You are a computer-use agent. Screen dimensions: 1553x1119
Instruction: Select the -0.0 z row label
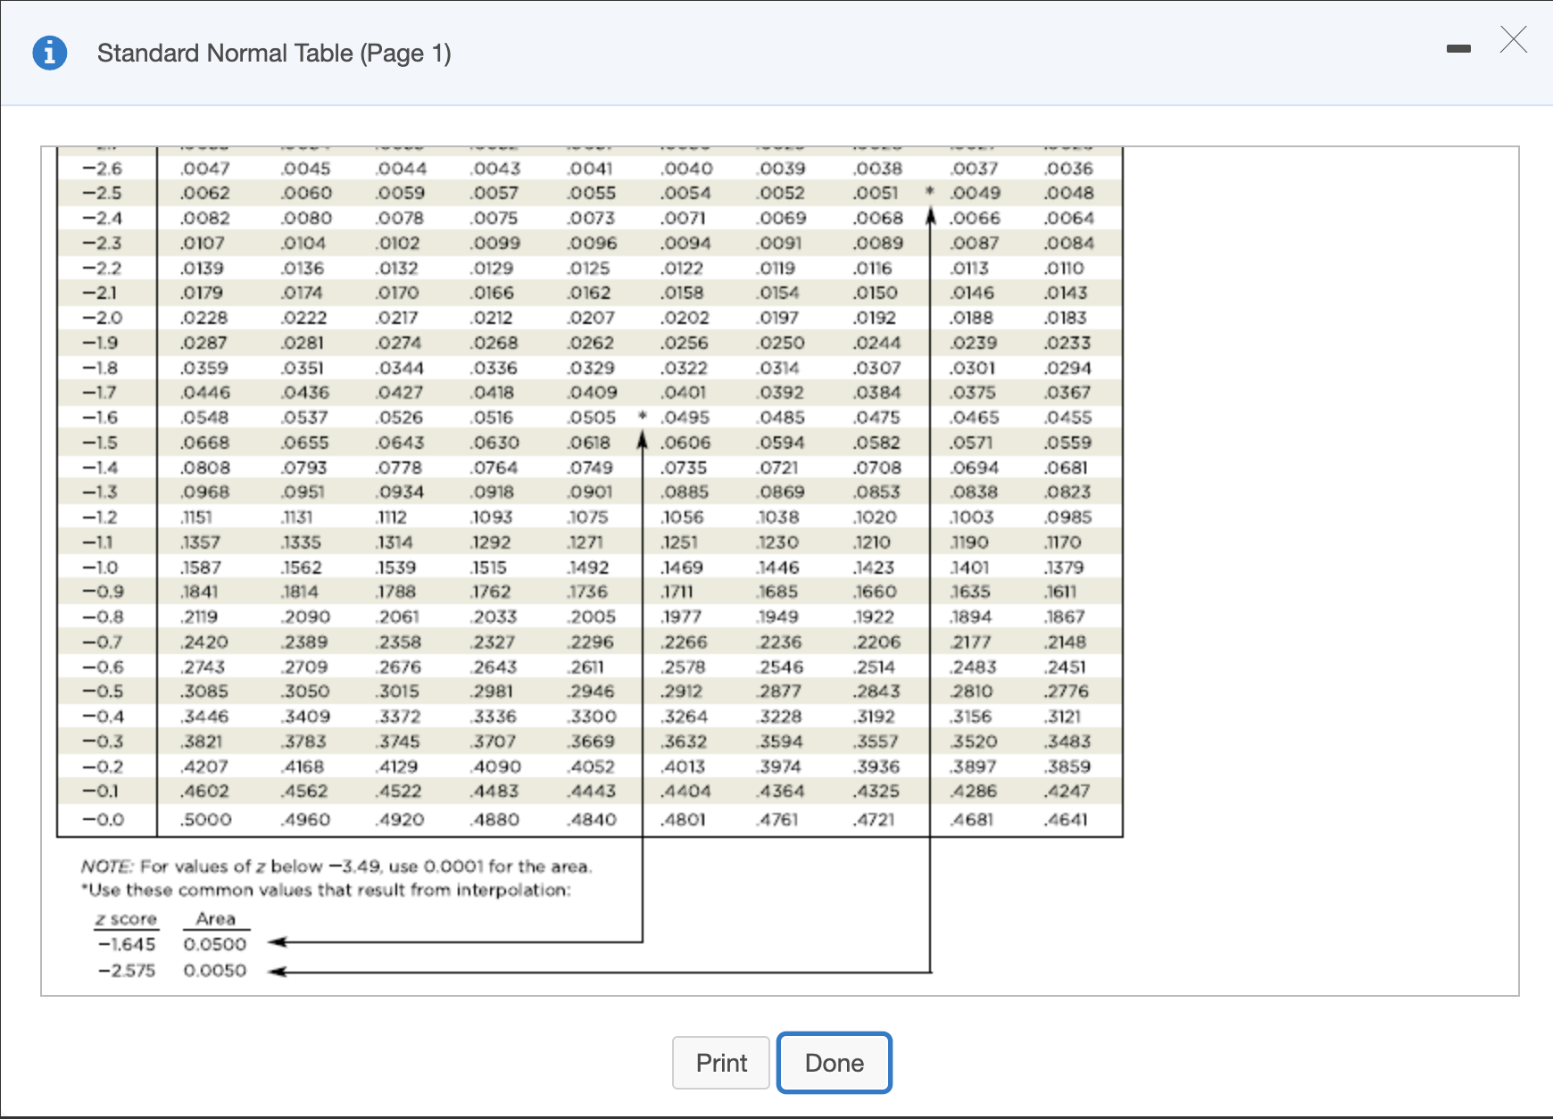coord(103,819)
